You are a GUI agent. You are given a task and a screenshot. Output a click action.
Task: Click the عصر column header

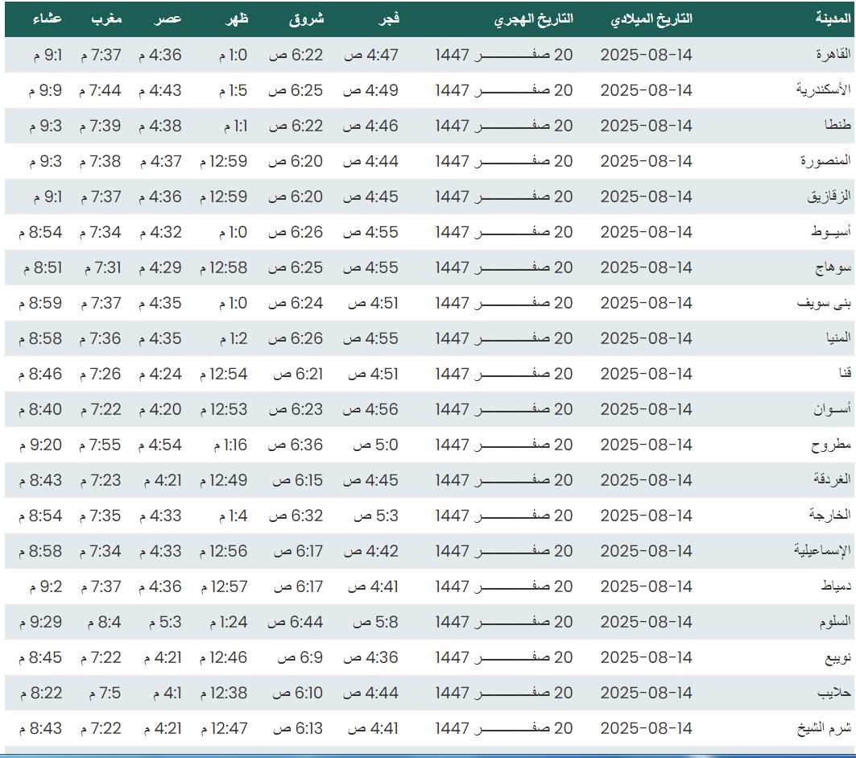(x=169, y=19)
